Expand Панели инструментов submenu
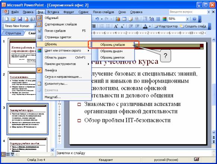This screenshot has height=164, width=217. pyautogui.click(x=64, y=64)
